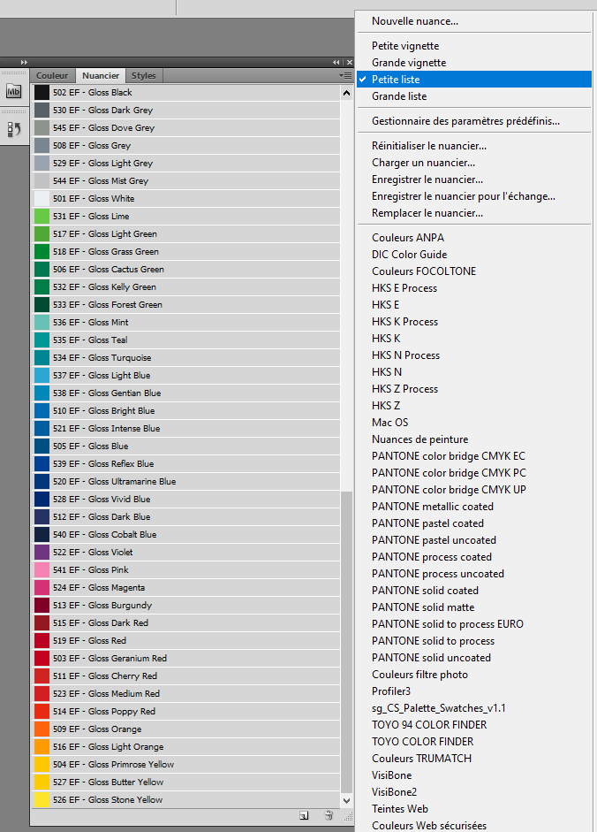Viewport: 597px width, 832px height.
Task: Select row '545 EF - Gloss Dove Grey'
Action: pos(186,128)
